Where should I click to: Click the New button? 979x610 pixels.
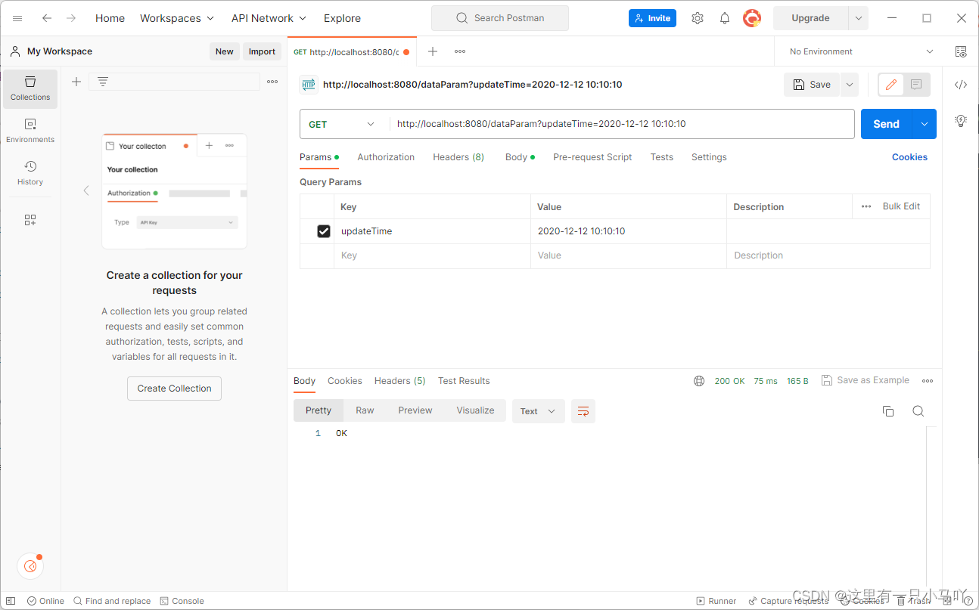pyautogui.click(x=225, y=51)
